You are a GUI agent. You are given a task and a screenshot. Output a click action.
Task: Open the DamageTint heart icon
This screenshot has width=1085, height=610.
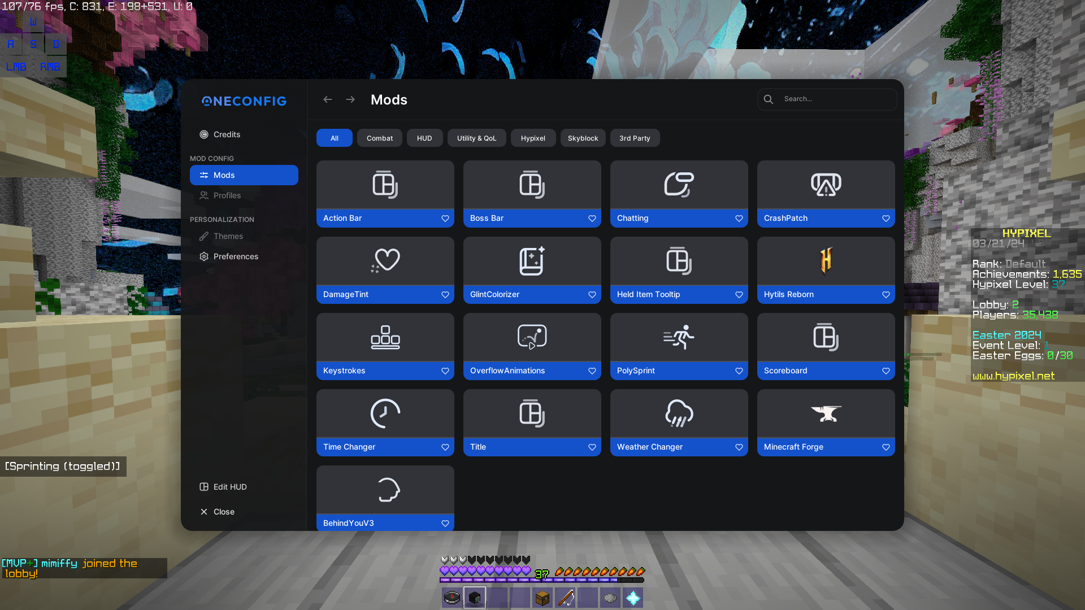tap(385, 261)
